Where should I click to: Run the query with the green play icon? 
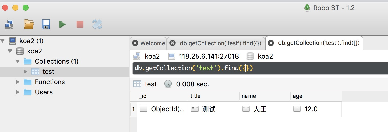pyautogui.click(x=62, y=25)
